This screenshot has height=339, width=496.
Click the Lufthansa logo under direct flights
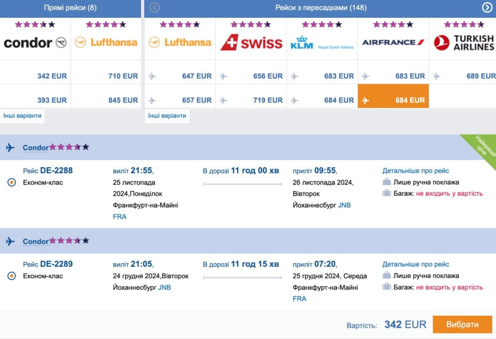106,43
